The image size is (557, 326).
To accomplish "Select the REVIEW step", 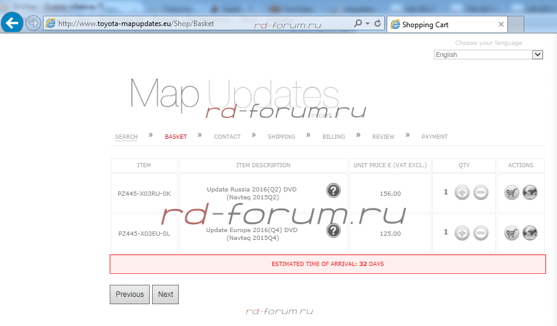I will [383, 137].
